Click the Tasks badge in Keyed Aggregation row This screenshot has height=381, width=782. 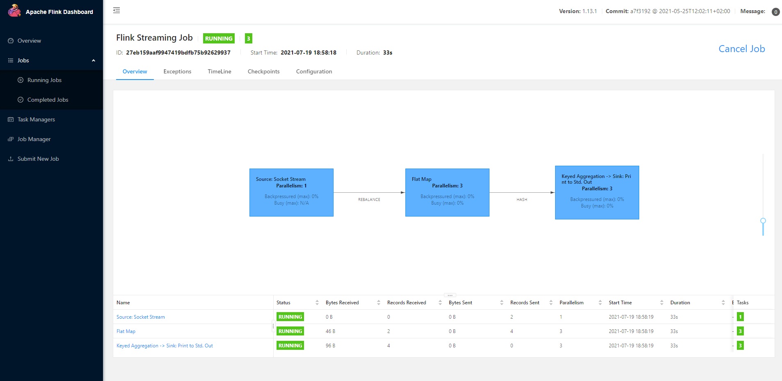tap(740, 346)
